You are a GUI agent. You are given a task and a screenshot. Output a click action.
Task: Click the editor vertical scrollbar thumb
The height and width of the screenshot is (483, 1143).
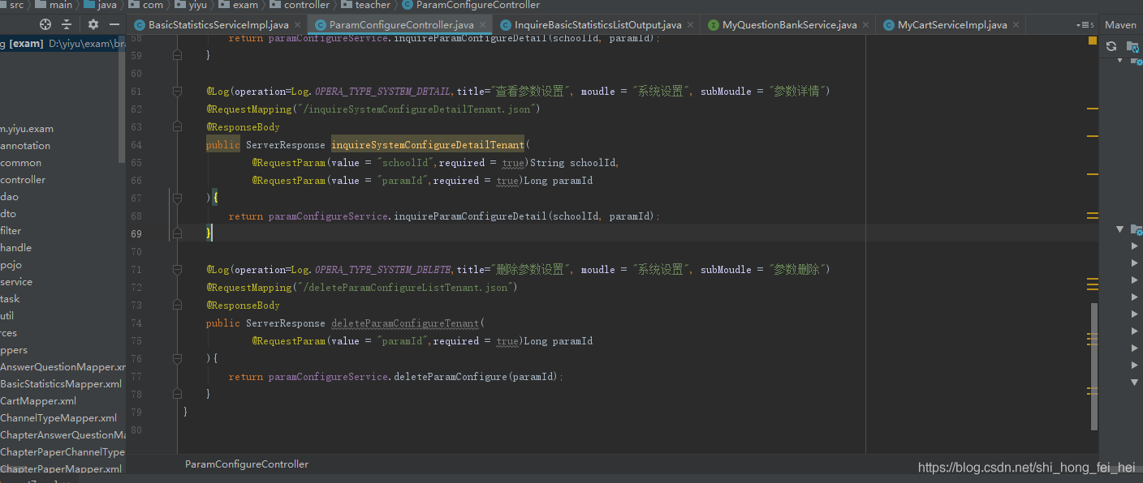pyautogui.click(x=1094, y=366)
